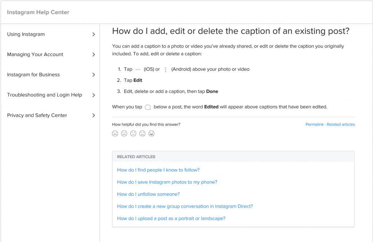
Task: Click the Android vertical dots icon
Action: click(x=165, y=70)
